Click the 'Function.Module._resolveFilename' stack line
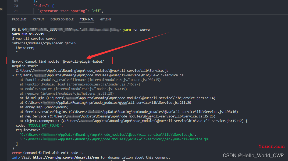 pos(90,80)
